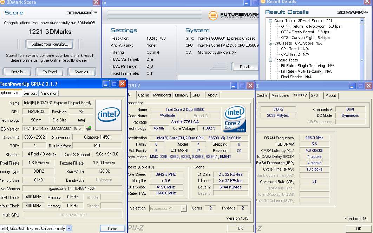Select Fill Rate - Single-Texturing row
The height and width of the screenshot is (233, 373).
308,66
